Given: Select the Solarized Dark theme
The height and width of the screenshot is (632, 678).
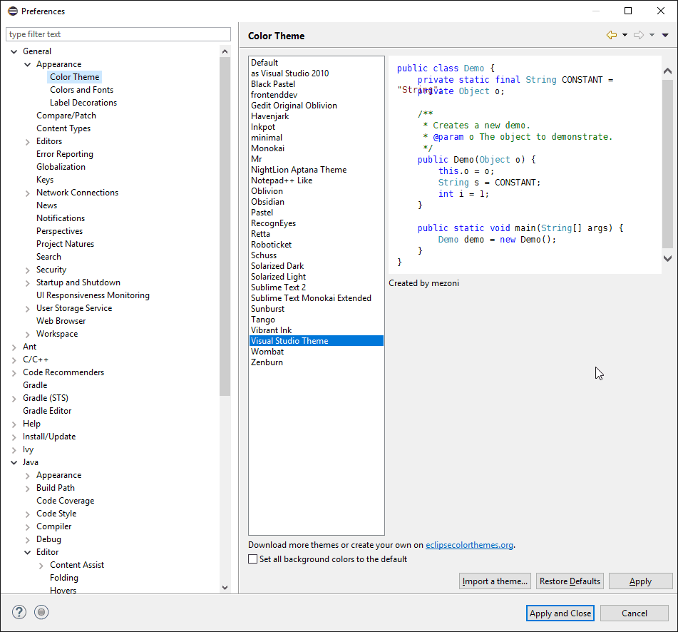Looking at the screenshot, I should [277, 266].
